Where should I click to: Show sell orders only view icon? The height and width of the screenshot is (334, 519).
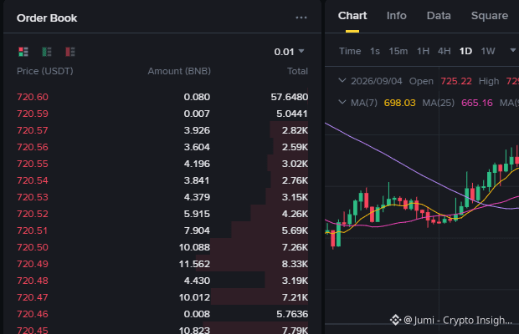69,52
